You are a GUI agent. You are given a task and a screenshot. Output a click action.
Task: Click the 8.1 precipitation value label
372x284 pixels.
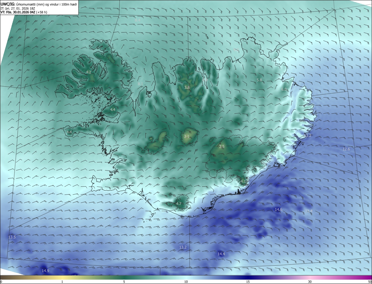[140, 84]
